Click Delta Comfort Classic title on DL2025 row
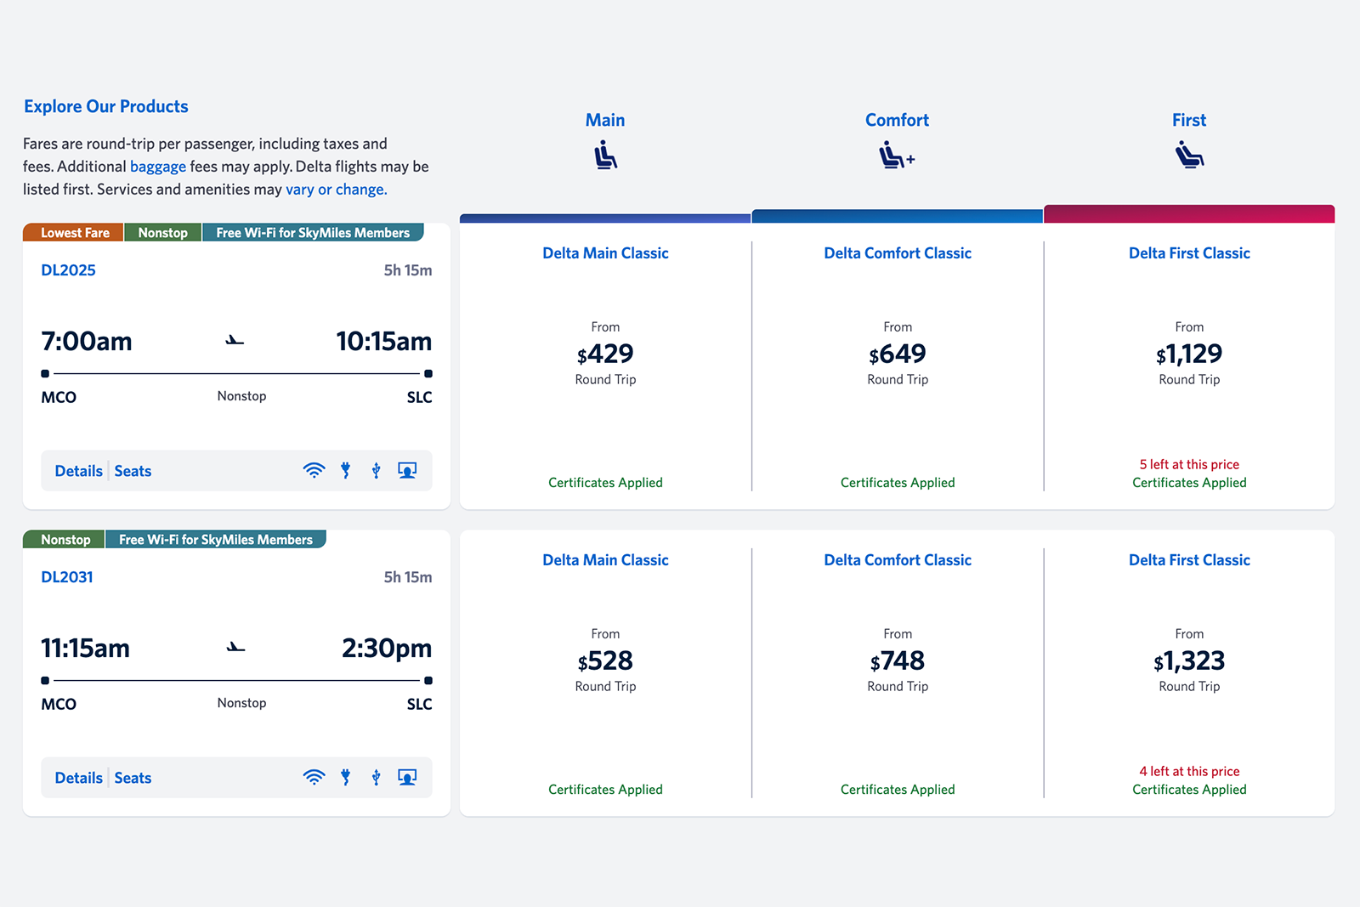The height and width of the screenshot is (907, 1360). point(898,253)
